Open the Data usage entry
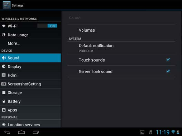Screen dimensions: 182x136 30,35
